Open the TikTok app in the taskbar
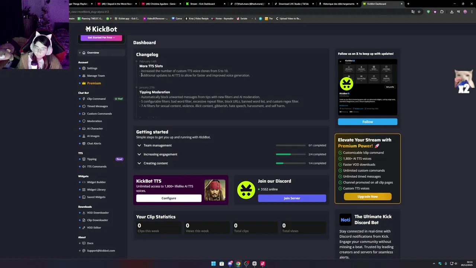 (x=263, y=264)
